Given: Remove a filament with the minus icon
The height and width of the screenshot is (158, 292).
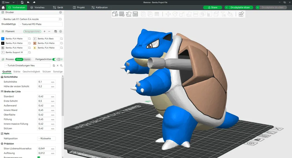Looking at the screenshot, I should point(49,31).
